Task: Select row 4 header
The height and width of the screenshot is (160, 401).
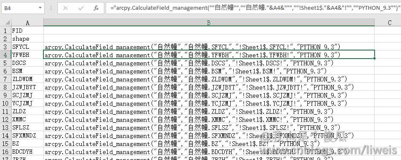Action: 6,55
